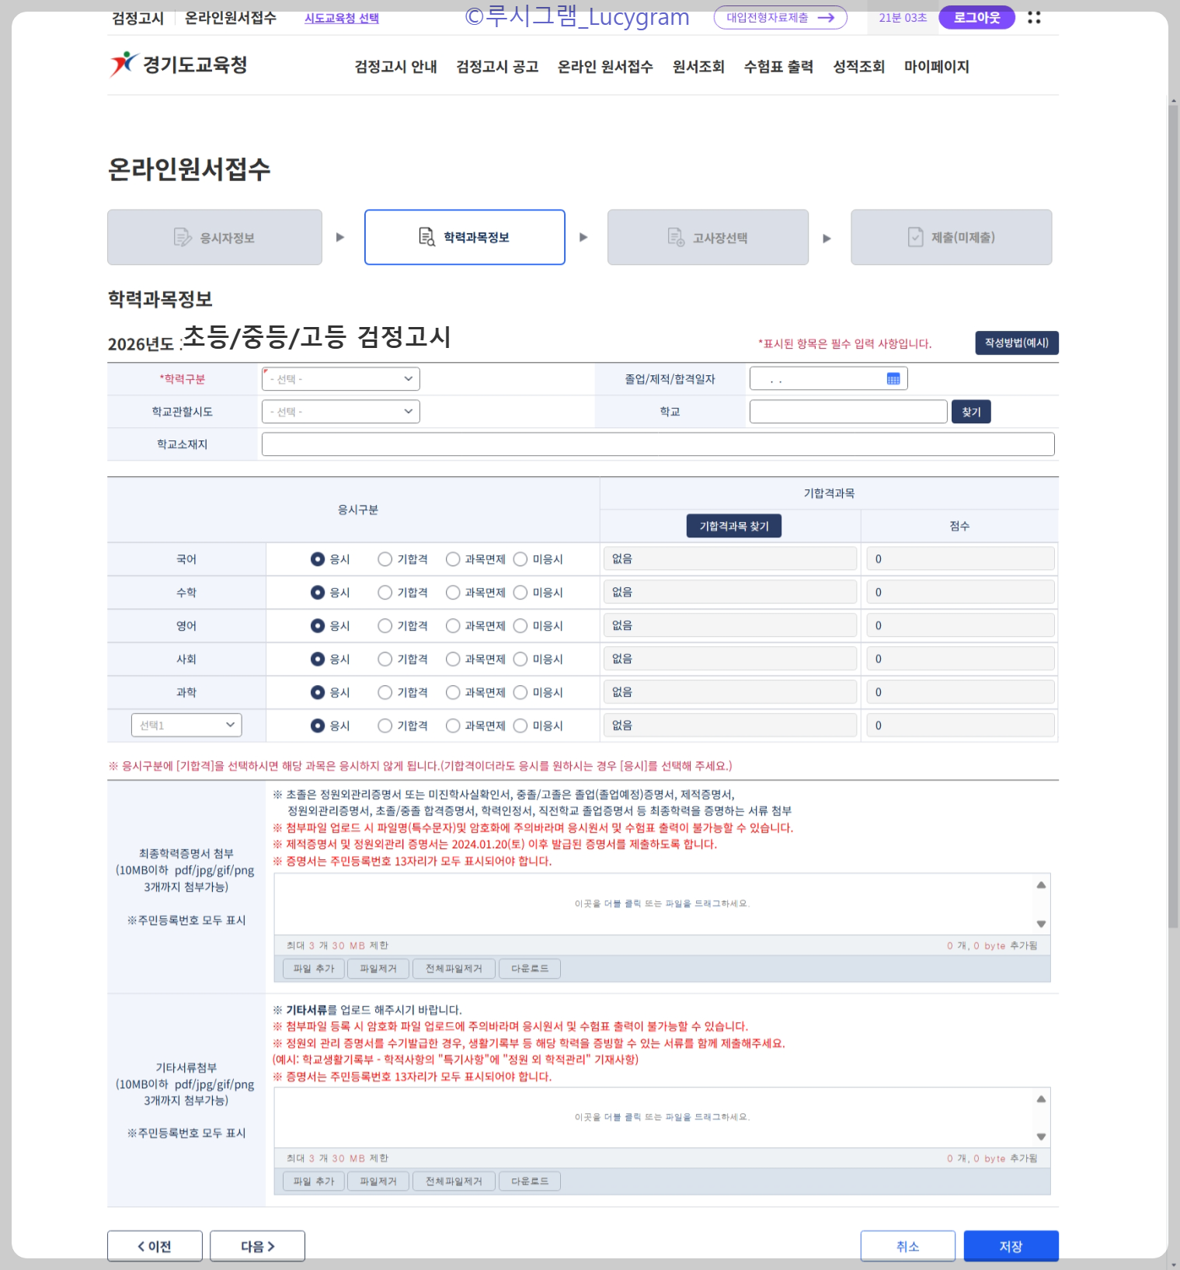Click the 찾기 button next to 학교
Screen dimensions: 1180x1270
[x=971, y=412]
